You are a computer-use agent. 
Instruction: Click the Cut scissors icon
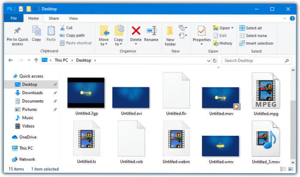pyautogui.click(x=62, y=28)
